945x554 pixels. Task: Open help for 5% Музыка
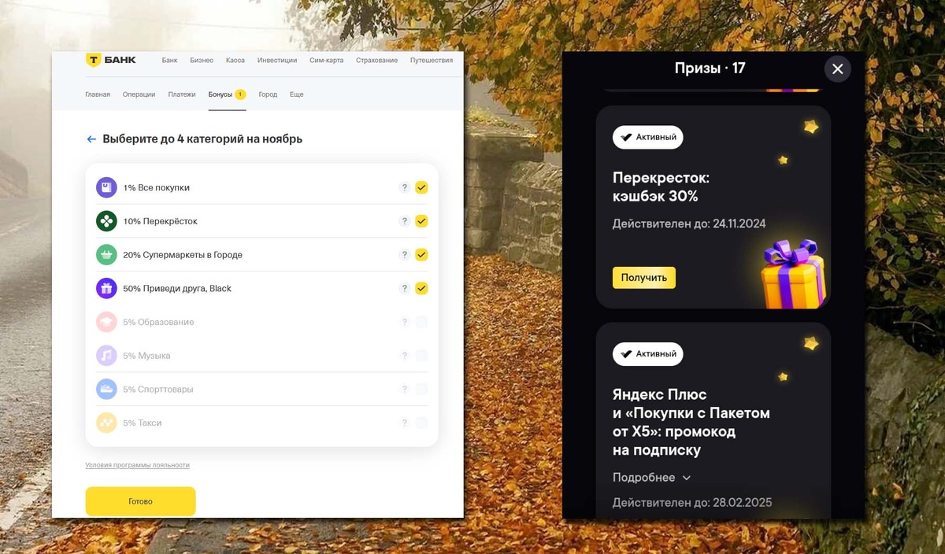tap(404, 356)
